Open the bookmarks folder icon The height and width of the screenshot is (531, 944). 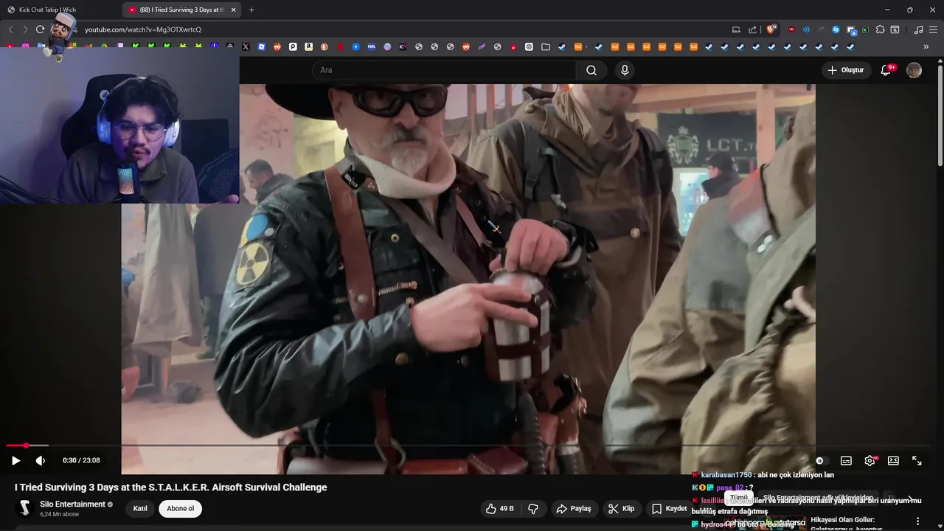(546, 46)
